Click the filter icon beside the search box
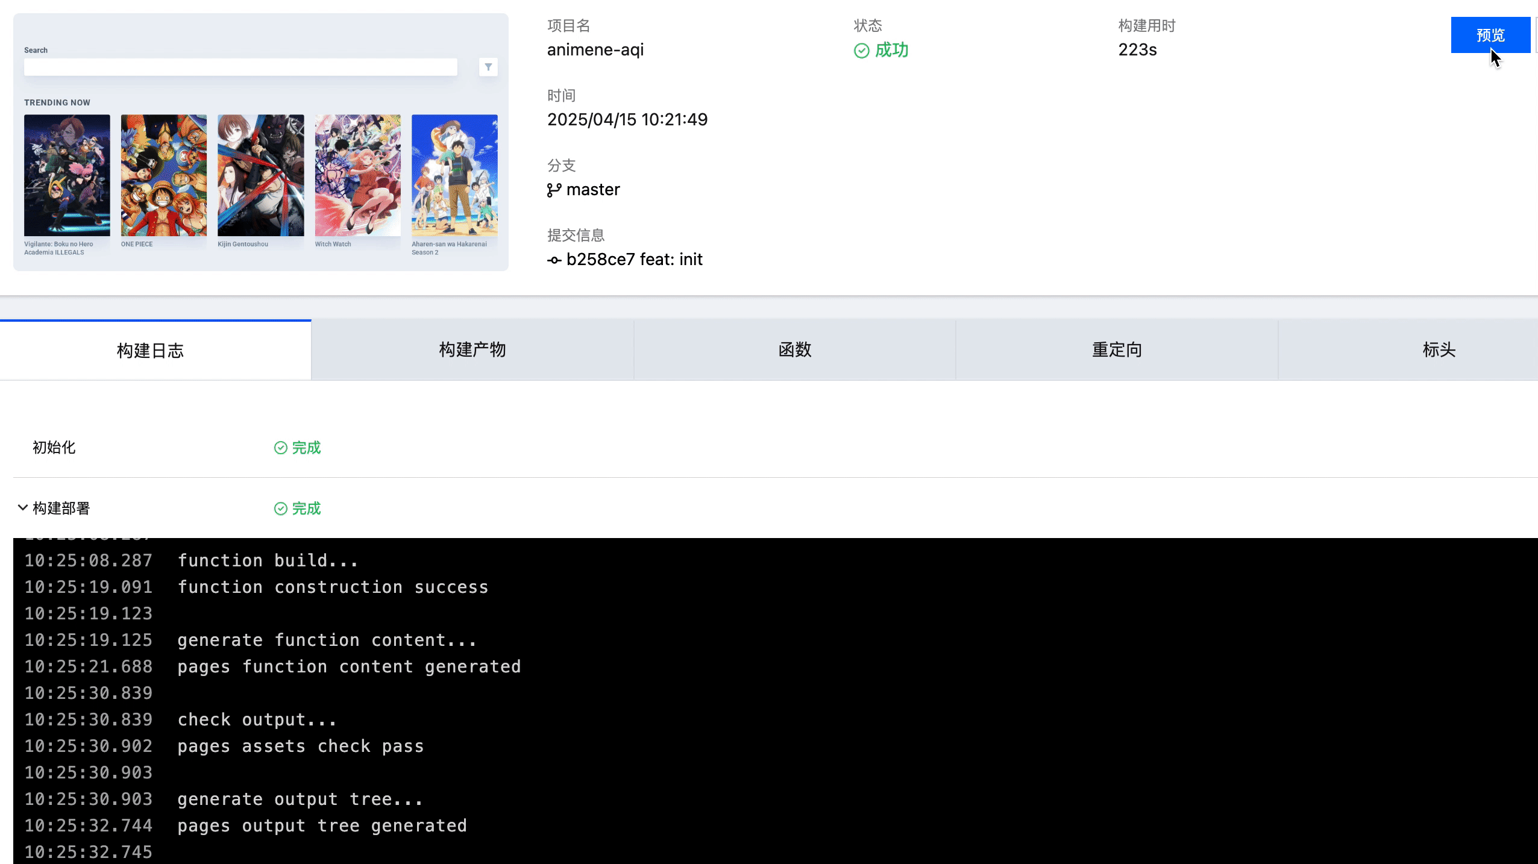Viewport: 1538px width, 864px height. coord(488,67)
